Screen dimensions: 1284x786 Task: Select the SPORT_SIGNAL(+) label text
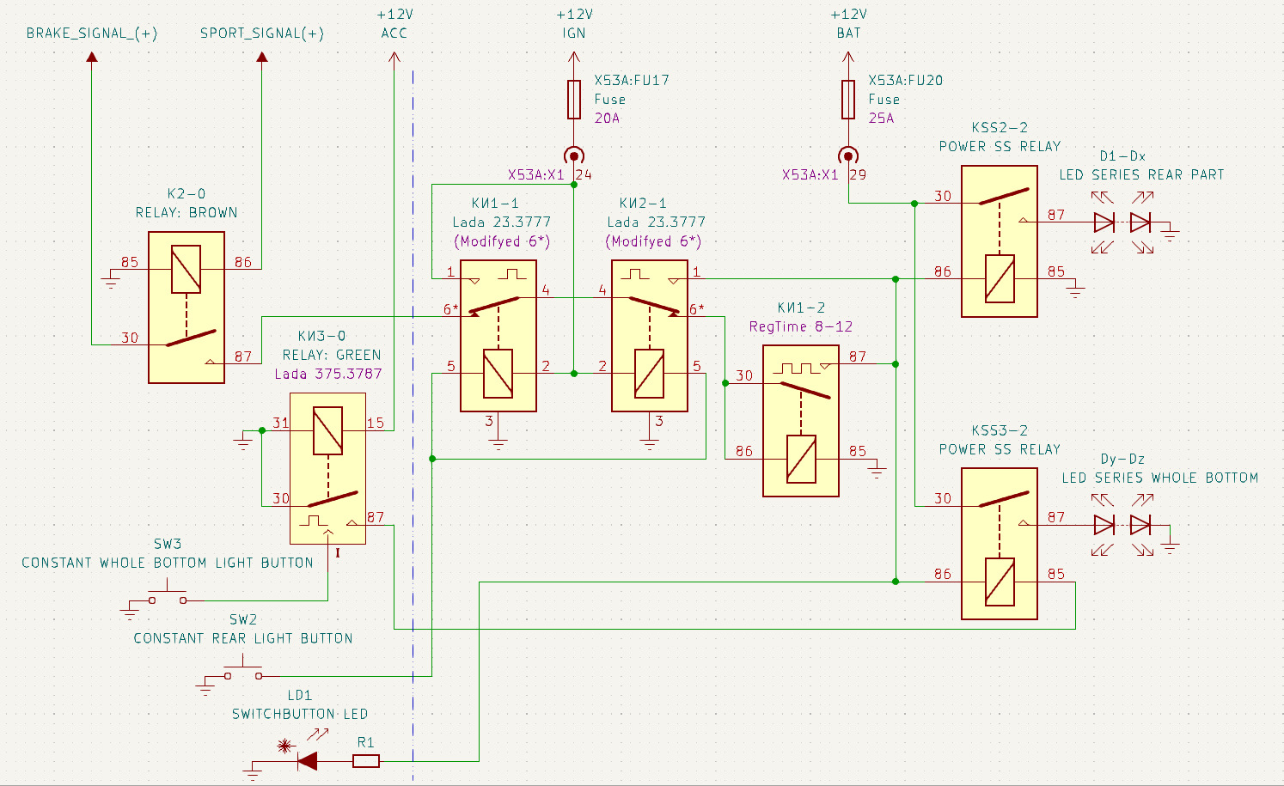point(262,34)
